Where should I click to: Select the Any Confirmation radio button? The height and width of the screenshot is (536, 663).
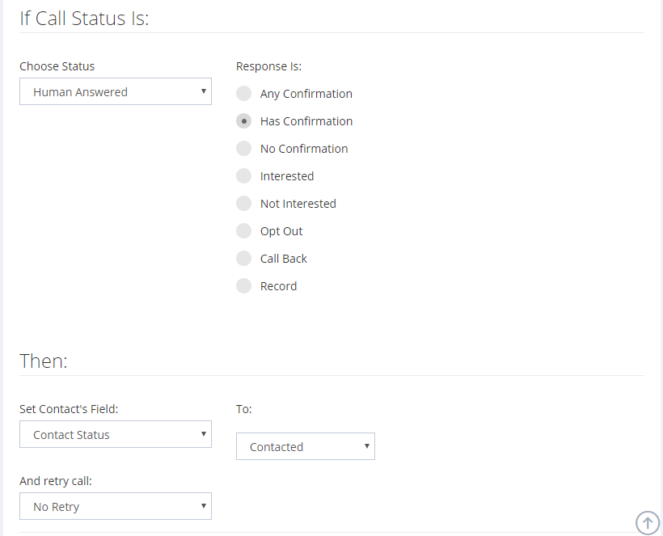(x=244, y=94)
